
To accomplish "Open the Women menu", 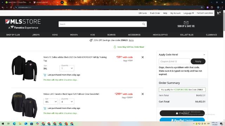I will pyautogui.click(x=74, y=35).
